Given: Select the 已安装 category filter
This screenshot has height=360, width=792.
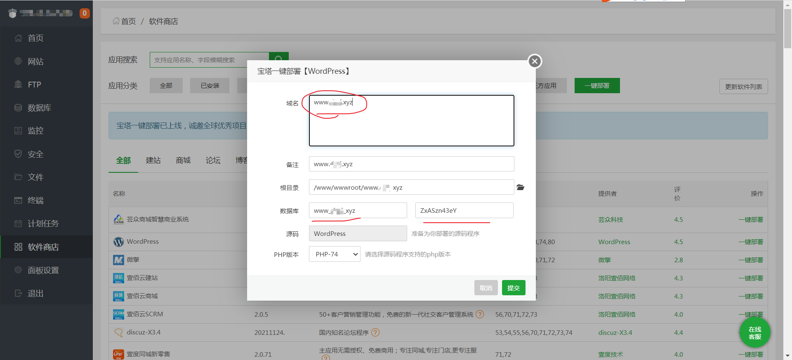Looking at the screenshot, I should pos(210,86).
